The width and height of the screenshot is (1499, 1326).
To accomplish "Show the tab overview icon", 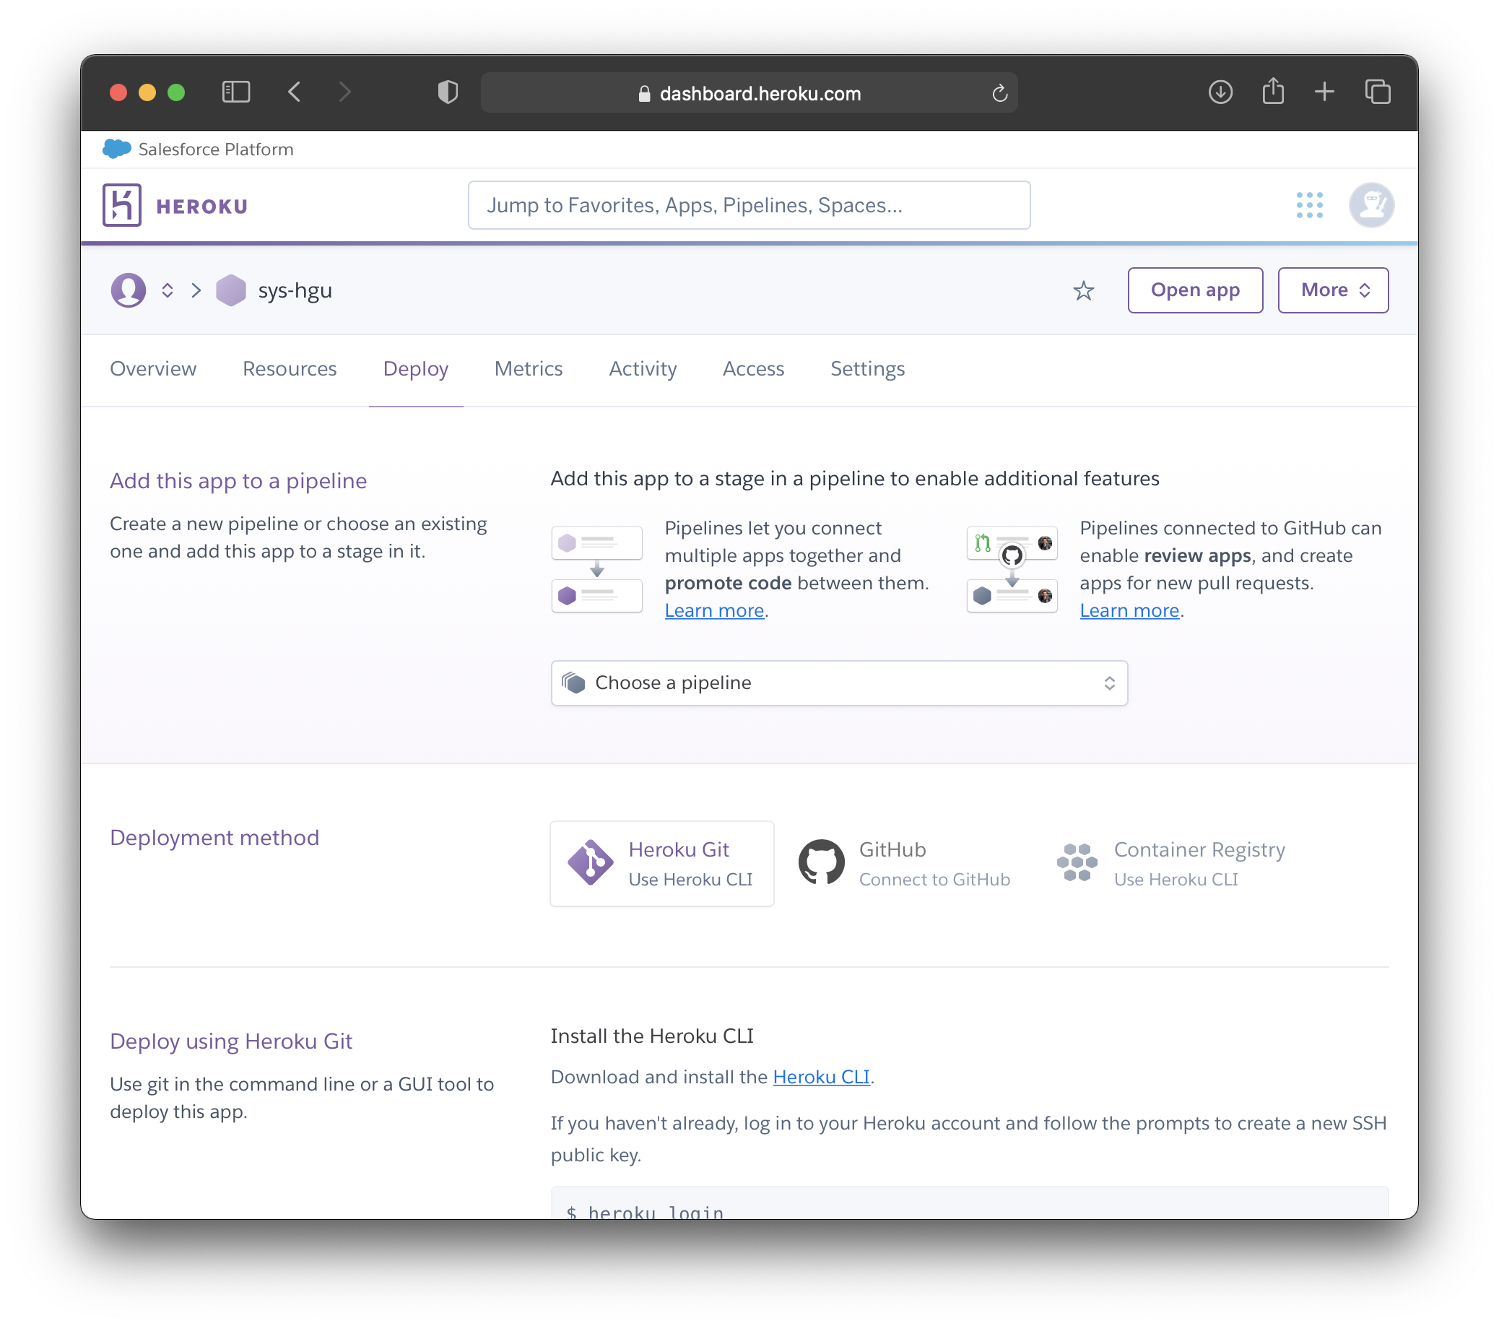I will 1377,92.
